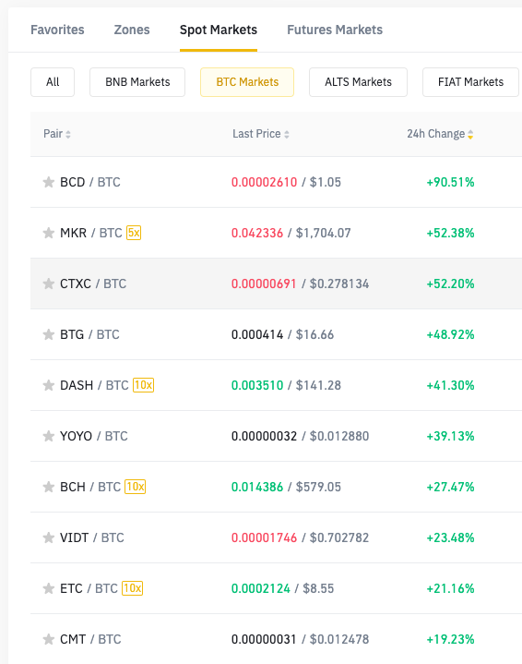522x664 pixels.
Task: Star the MKR / BTC pair
Action: coord(49,233)
